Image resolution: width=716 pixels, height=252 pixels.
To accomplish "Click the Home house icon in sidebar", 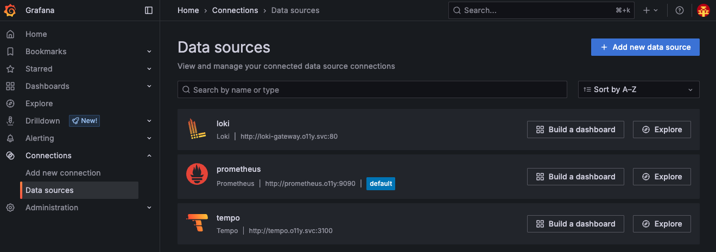I will (x=10, y=34).
